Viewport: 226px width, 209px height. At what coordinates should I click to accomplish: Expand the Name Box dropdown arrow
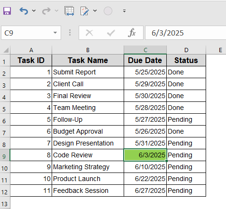(55, 33)
